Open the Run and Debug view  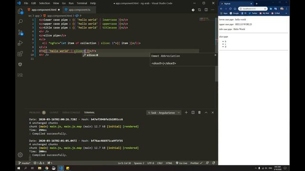coord(20,43)
